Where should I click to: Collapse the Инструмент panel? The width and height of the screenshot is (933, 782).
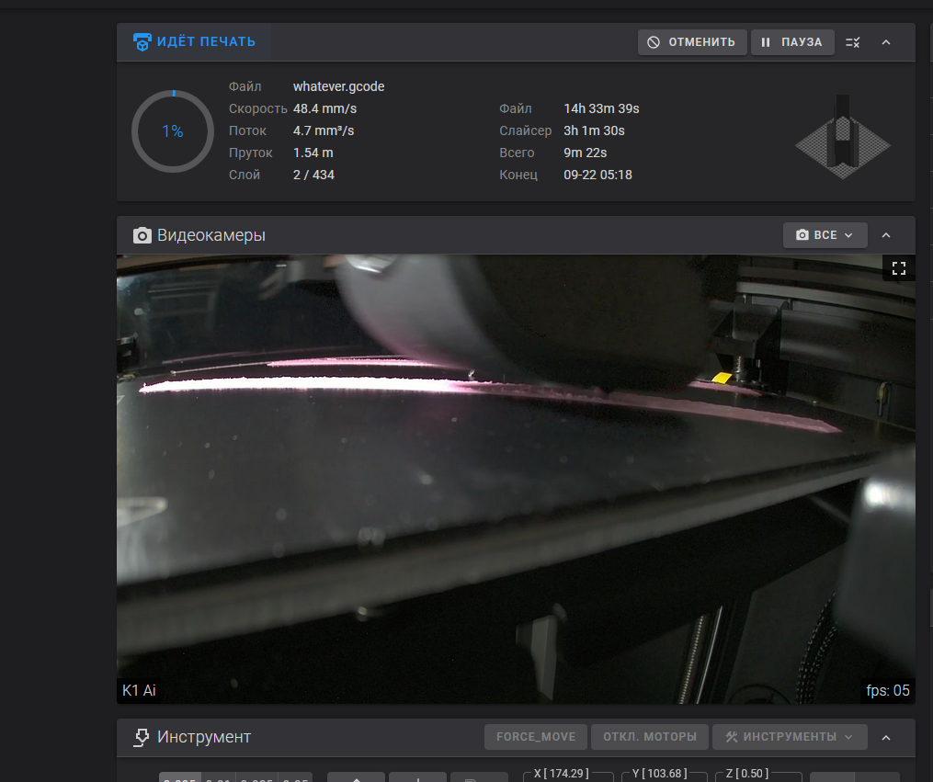click(886, 737)
